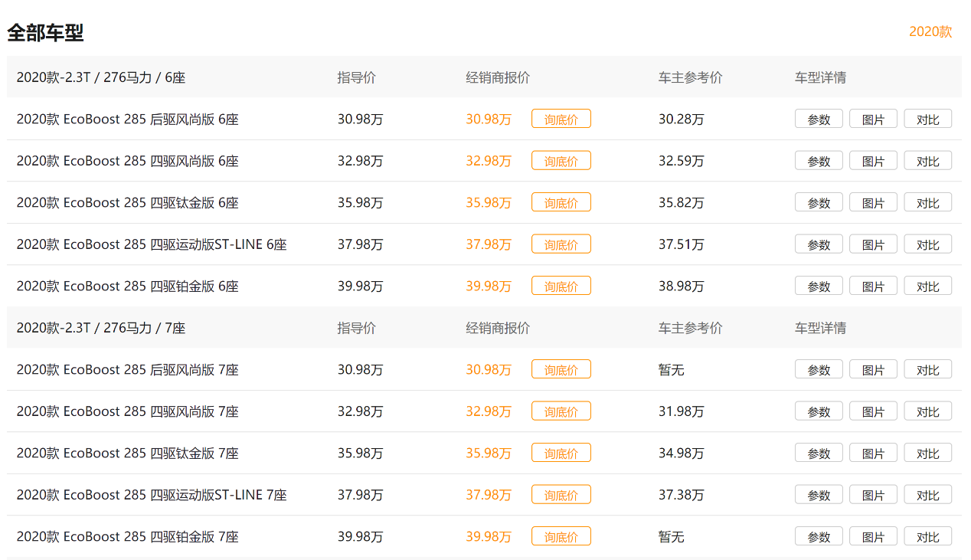Click 询底价 for 后驱风尚版 7座
971x560 pixels.
tap(561, 369)
